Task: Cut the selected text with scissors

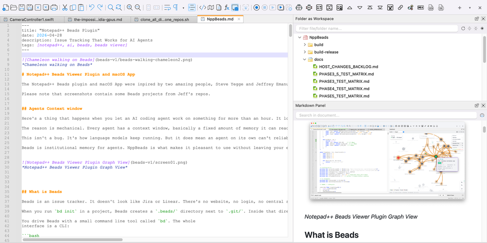Action: click(65, 8)
